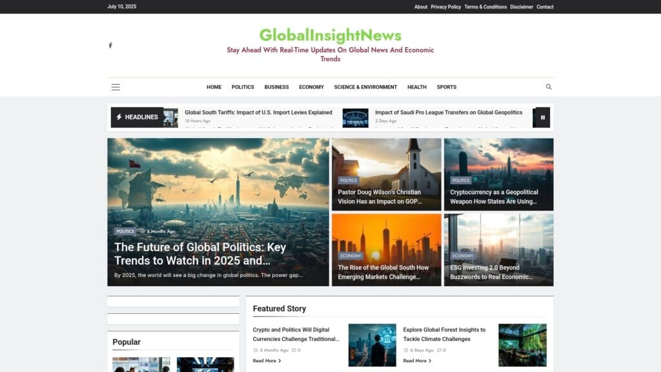The height and width of the screenshot is (372, 661).
Task: Open ESG Investing 2.0 article
Action: [491, 273]
